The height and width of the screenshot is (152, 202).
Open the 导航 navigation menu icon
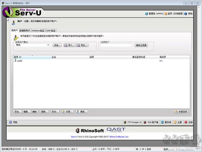click(x=10, y=122)
